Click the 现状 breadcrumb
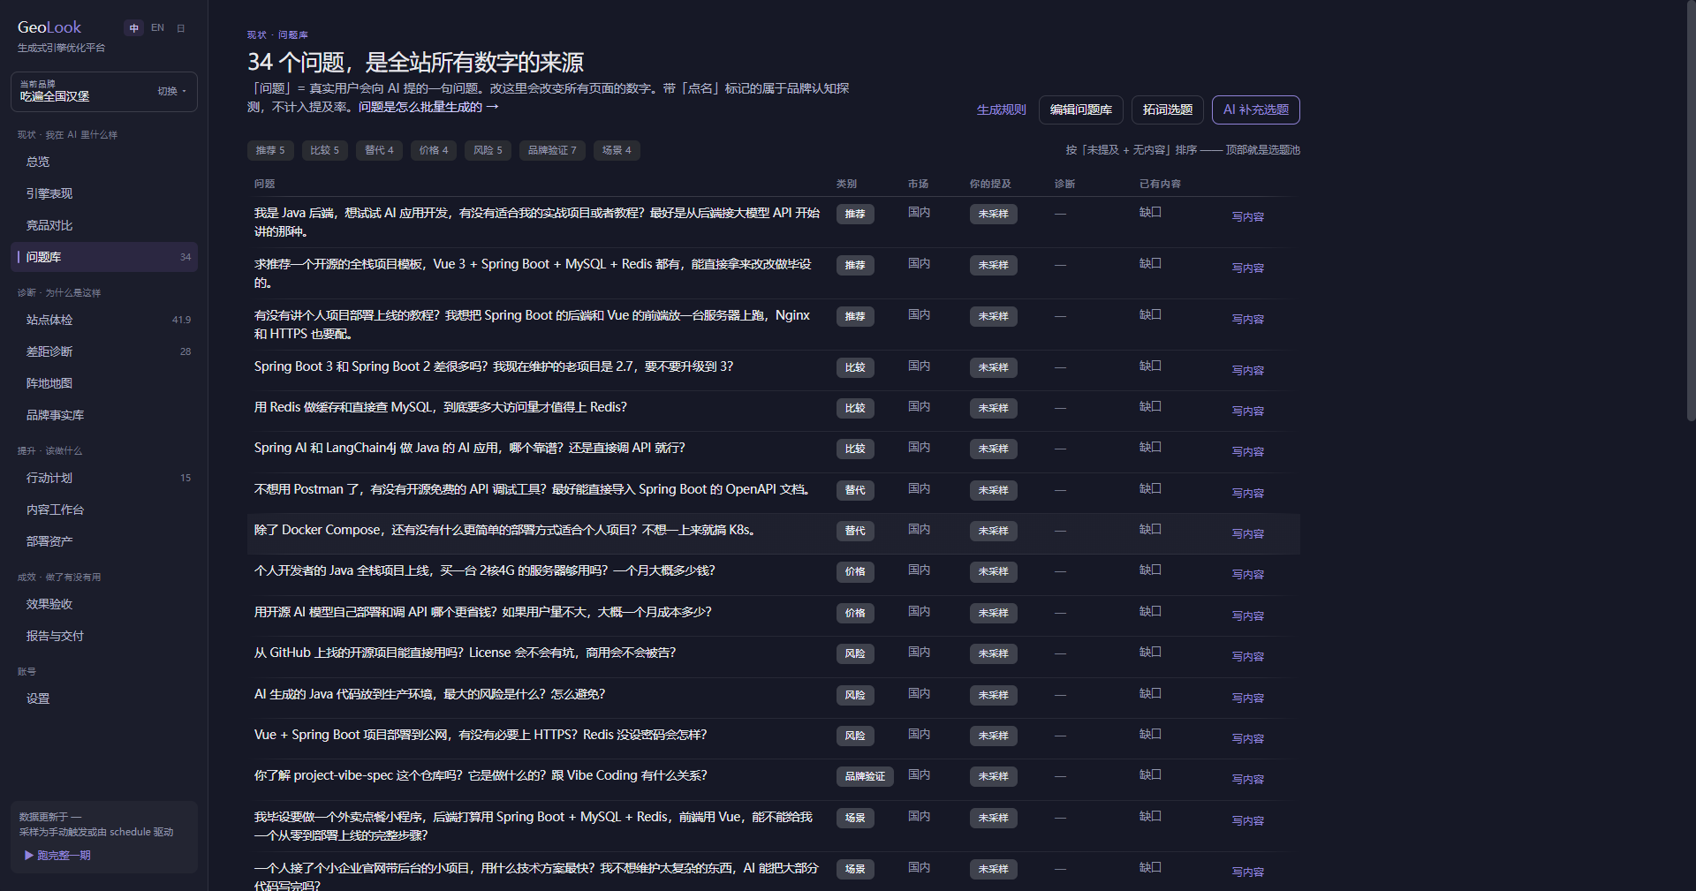The height and width of the screenshot is (891, 1696). coord(256,35)
